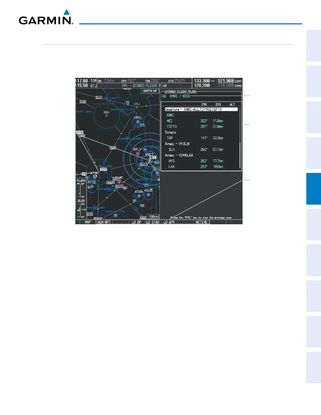Click the 115.50 NAV frequency
The image size is (321, 415).
[x=82, y=85]
